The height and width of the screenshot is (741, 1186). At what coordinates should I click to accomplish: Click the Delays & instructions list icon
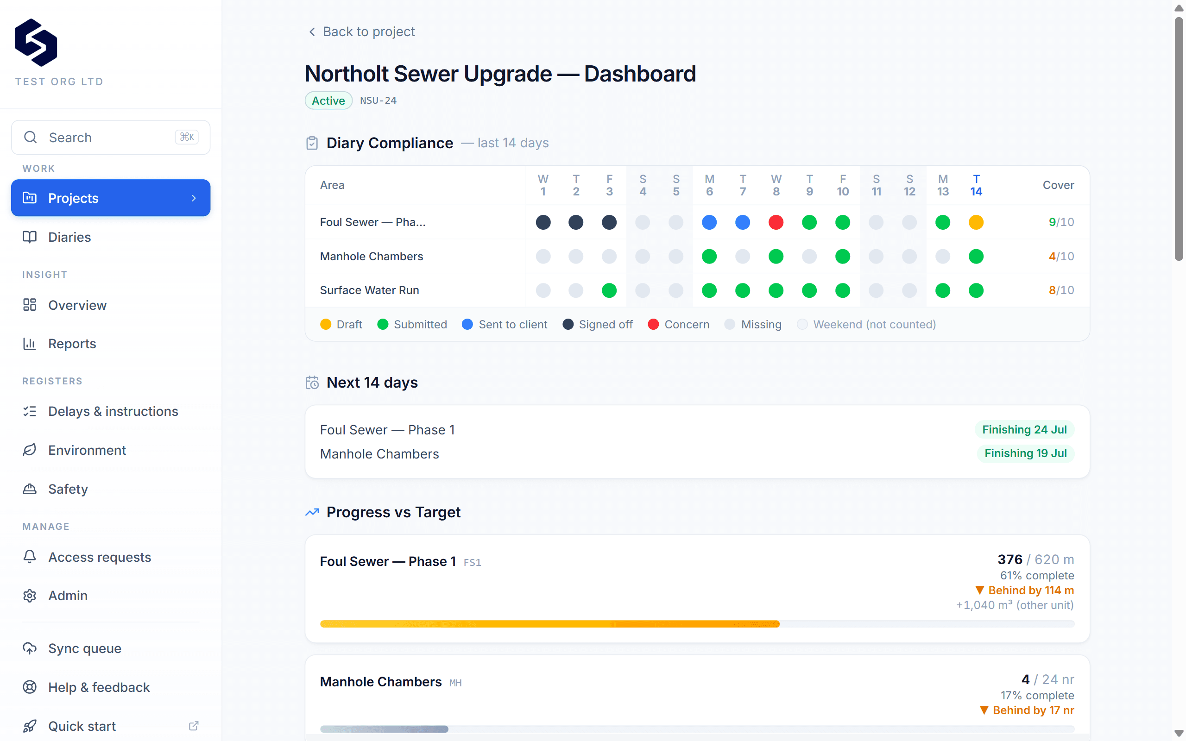(30, 411)
